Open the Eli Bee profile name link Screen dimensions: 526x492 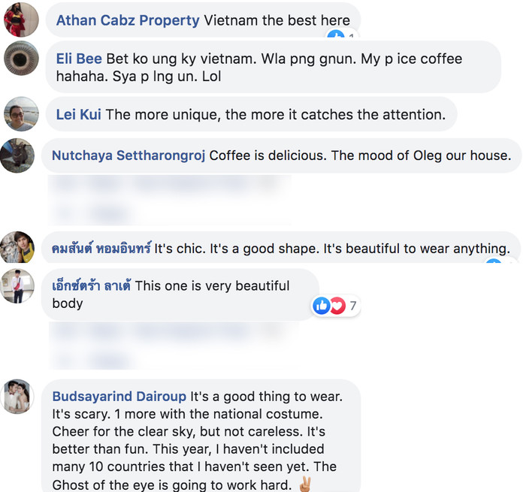79,59
